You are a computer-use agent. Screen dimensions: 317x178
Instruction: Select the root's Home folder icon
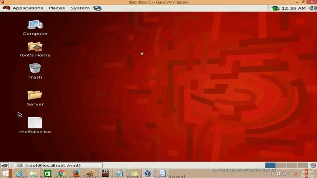(35, 49)
